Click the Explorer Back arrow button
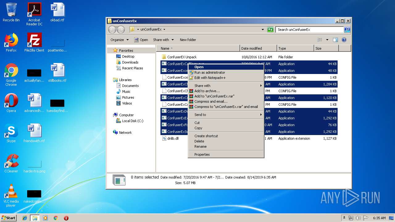Viewport: 395px width, 222px height. coord(112,30)
